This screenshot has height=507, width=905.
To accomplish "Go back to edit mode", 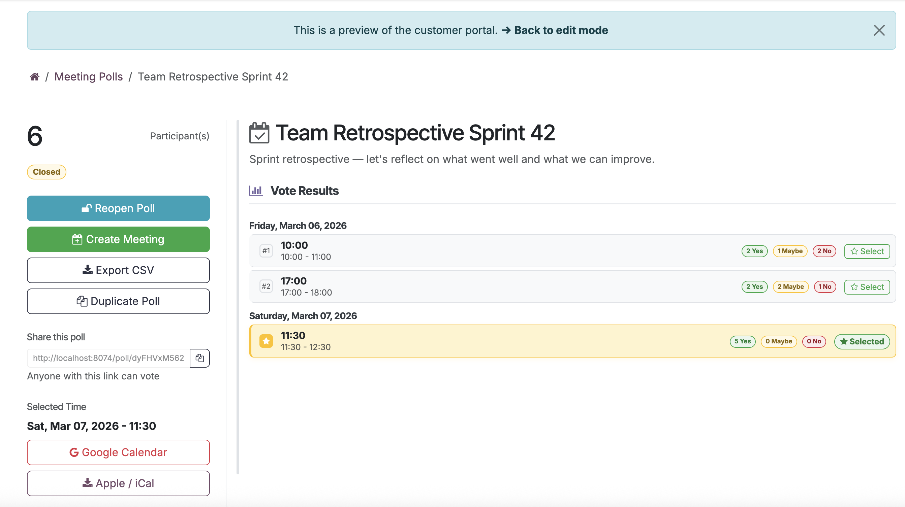I will [560, 30].
